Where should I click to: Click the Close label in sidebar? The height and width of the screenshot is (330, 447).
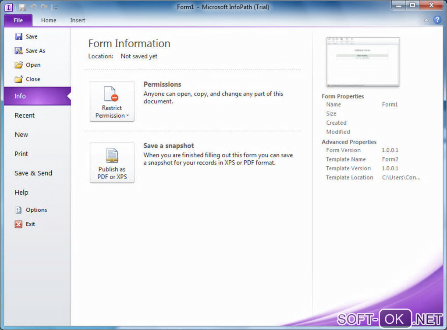pyautogui.click(x=33, y=79)
